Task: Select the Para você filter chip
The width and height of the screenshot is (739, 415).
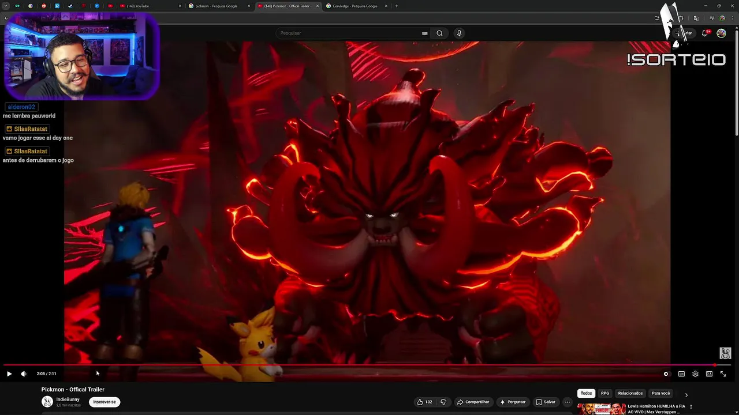Action: 660,393
